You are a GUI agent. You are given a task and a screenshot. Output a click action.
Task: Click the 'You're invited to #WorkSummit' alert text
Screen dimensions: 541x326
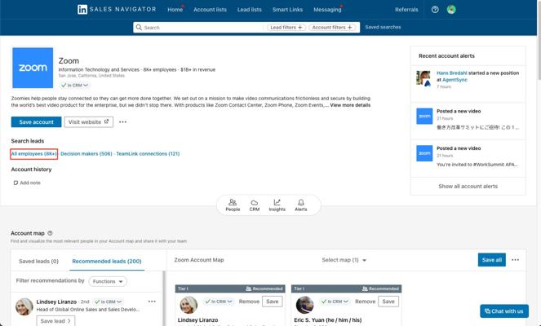pyautogui.click(x=477, y=165)
